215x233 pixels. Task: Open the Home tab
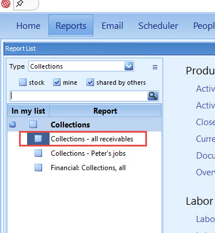pos(28,26)
